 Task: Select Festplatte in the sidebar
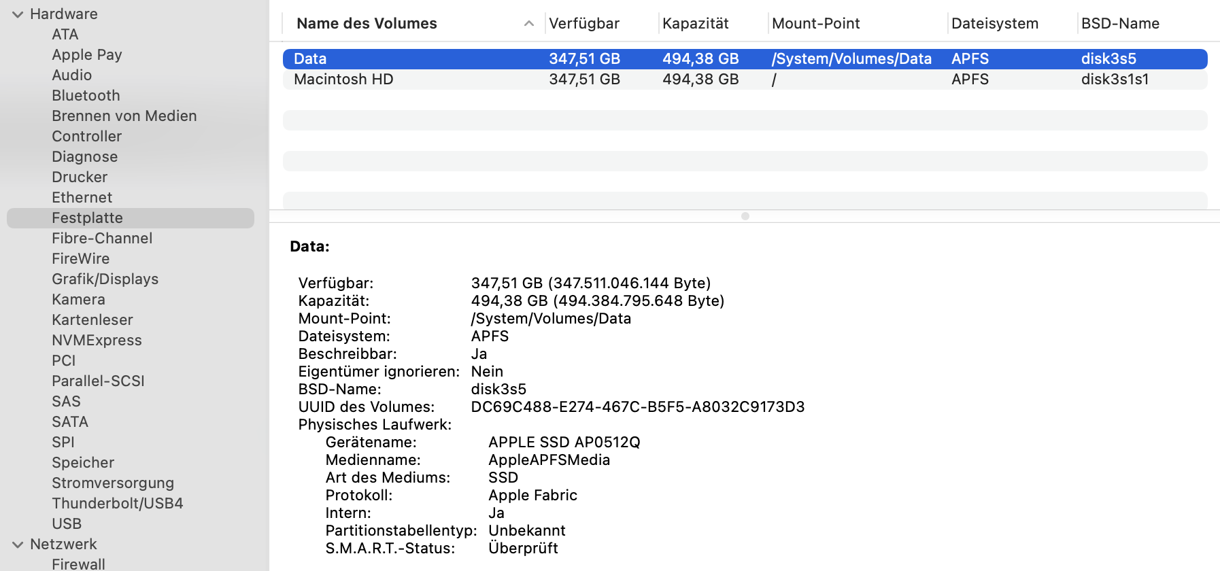tap(87, 218)
